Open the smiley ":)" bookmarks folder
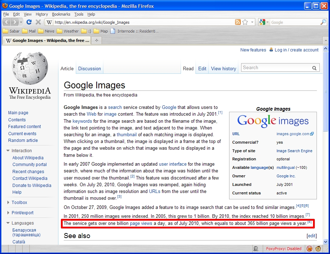Image resolution: width=330 pixels, height=254 pixels. (x=86, y=31)
